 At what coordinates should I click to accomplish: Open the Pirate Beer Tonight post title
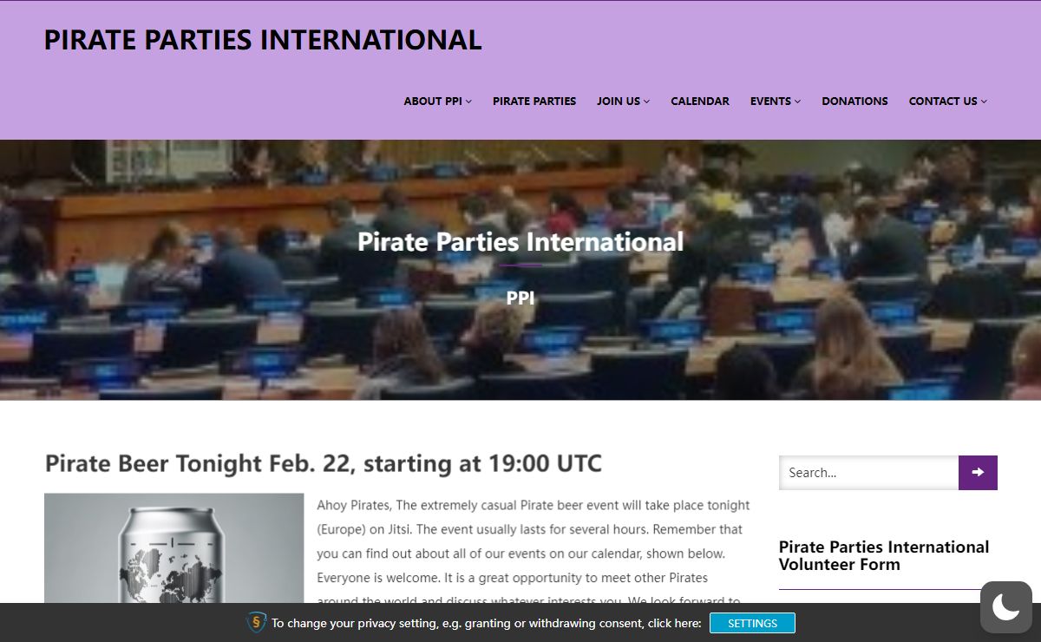click(x=324, y=463)
